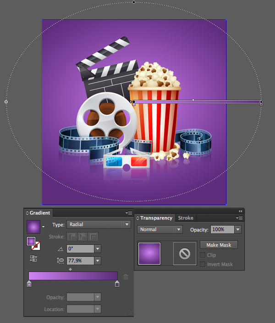This screenshot has width=275, height=323.
Task: Click the gradient annotator origin black dot
Action: click(x=134, y=102)
